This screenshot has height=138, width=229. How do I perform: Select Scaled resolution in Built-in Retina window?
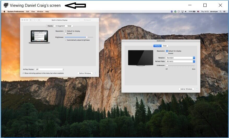66,34
